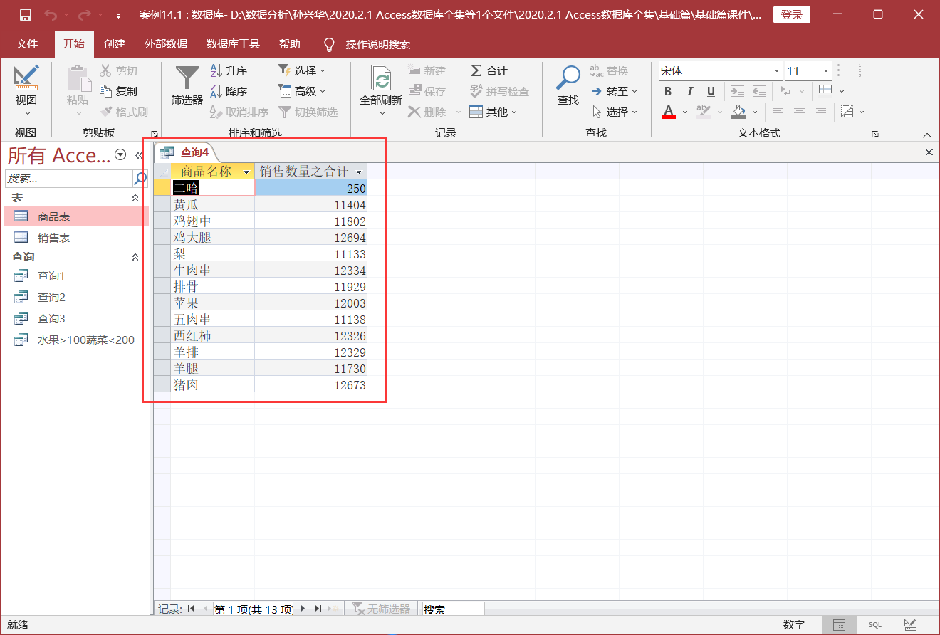Open the font size 11 dropdown
Image resolution: width=940 pixels, height=635 pixels.
coord(826,71)
